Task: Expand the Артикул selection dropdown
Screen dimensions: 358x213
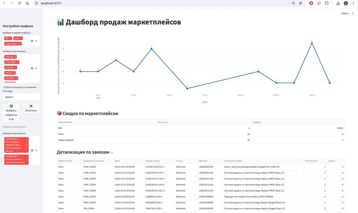Action: coord(36,150)
